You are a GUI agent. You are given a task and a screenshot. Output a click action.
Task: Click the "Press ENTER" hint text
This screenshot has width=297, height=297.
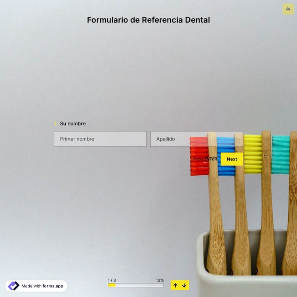click(205, 159)
